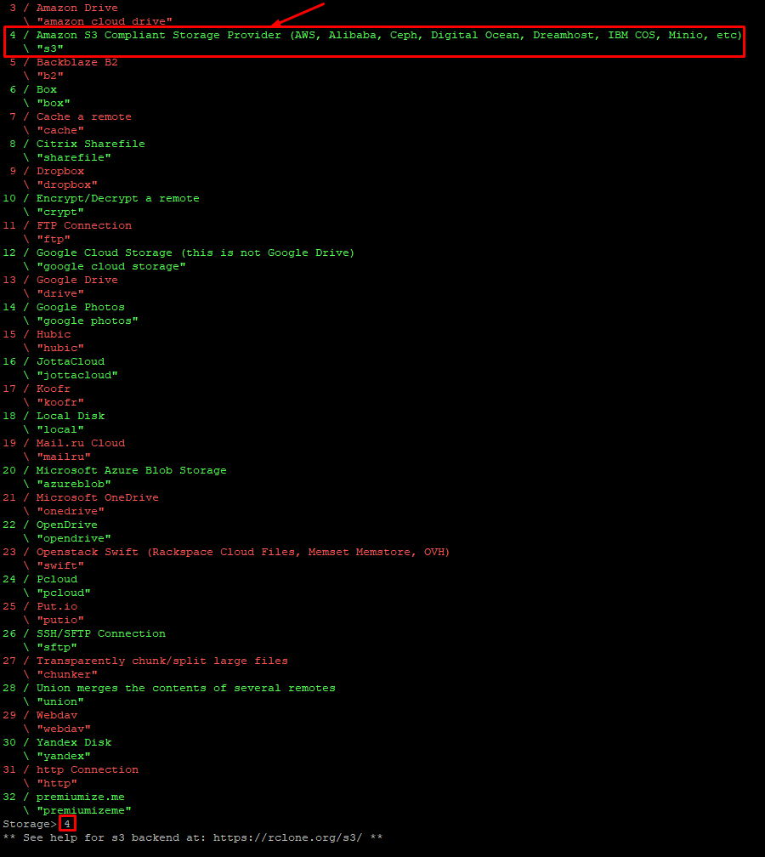Select the "ftp" value text
The image size is (765, 857).
click(x=53, y=240)
